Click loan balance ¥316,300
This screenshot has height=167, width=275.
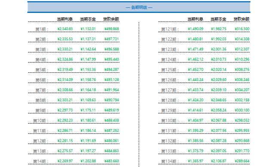click(x=242, y=29)
